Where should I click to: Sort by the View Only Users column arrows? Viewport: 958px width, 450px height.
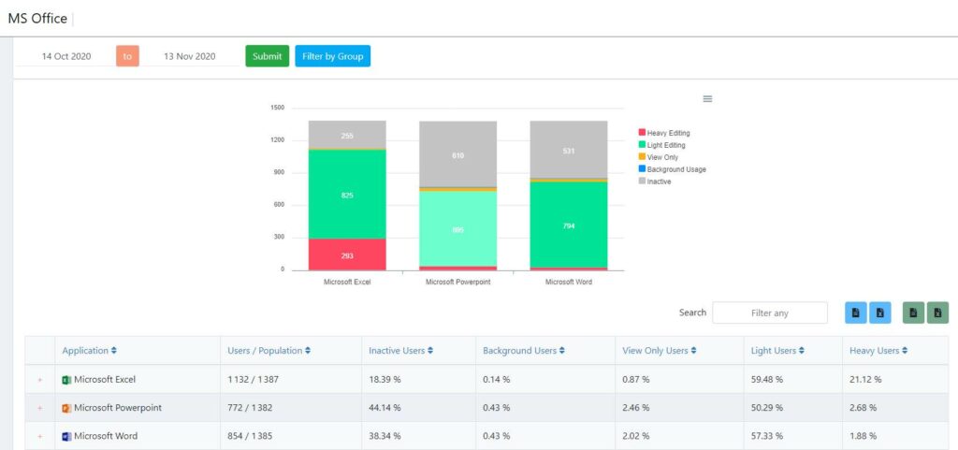click(x=693, y=351)
